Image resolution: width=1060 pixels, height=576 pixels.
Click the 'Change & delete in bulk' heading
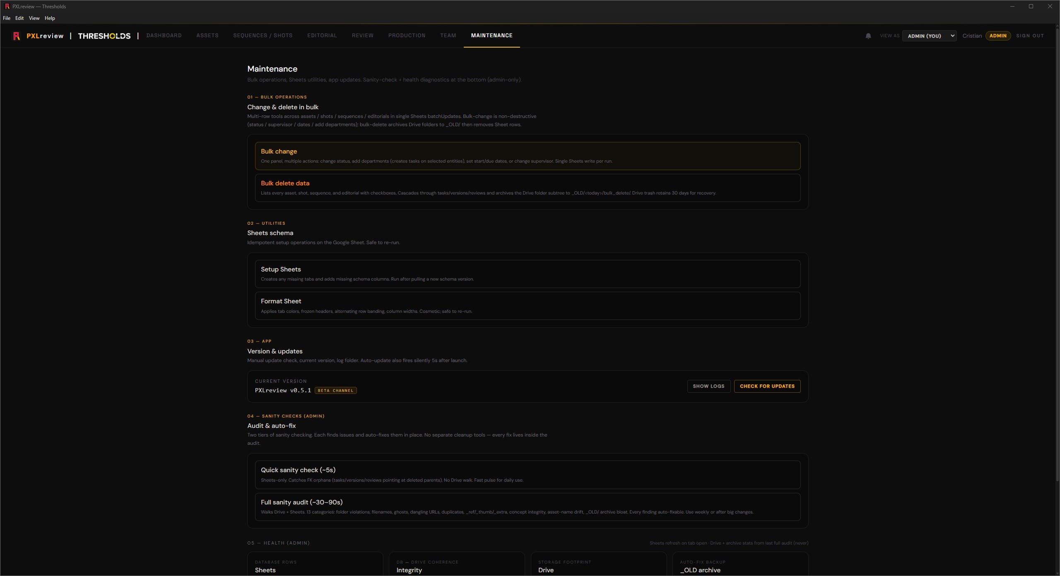pos(283,107)
